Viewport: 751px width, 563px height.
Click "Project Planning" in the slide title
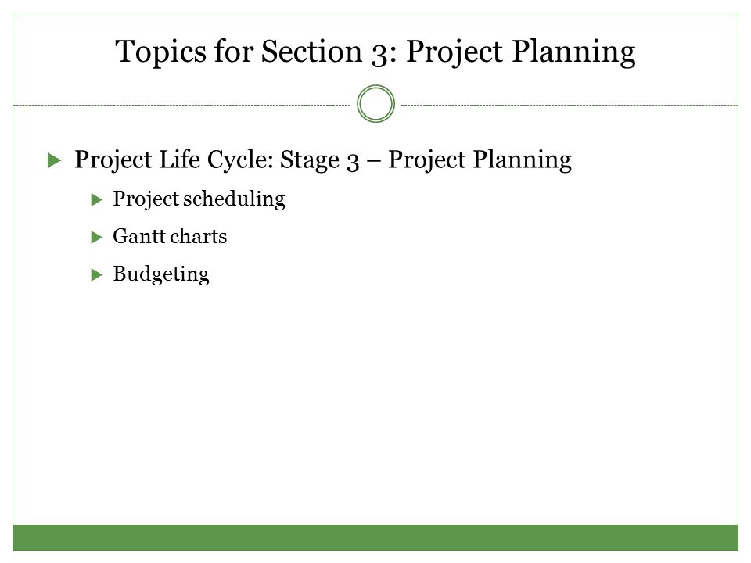coord(521,52)
